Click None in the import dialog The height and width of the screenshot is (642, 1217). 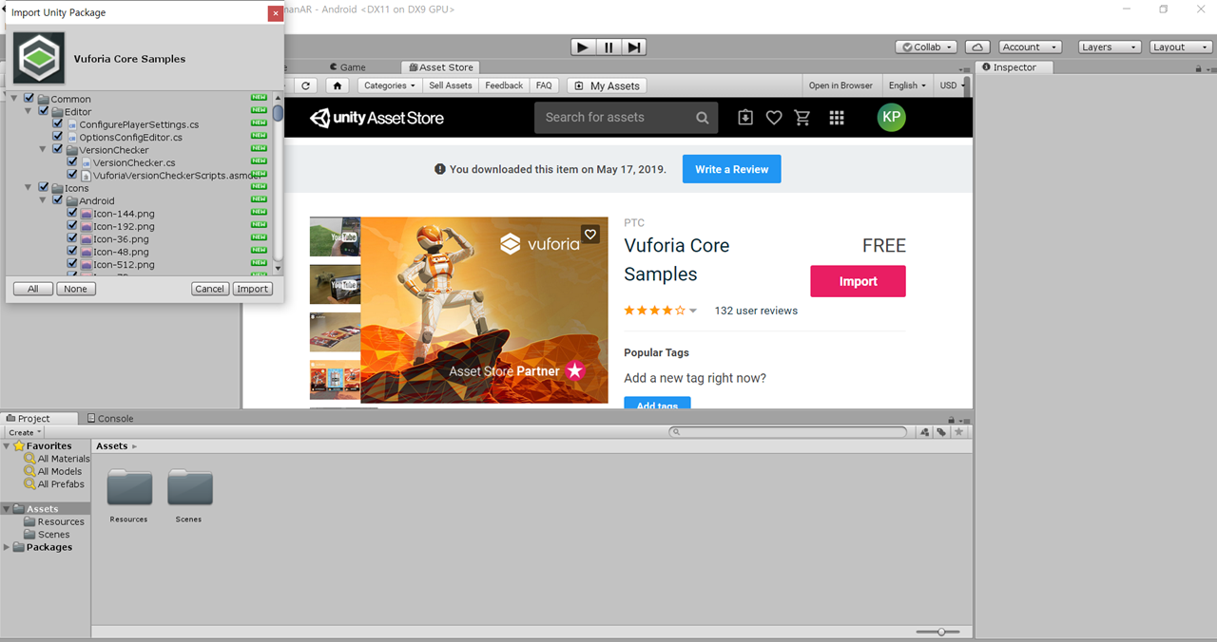(76, 289)
